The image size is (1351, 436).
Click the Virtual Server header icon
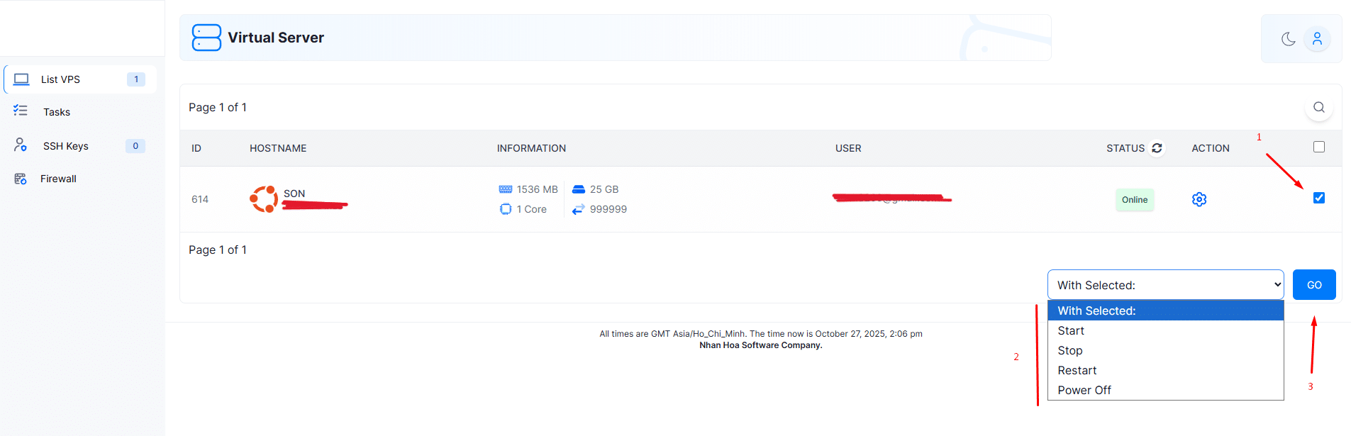pos(206,38)
